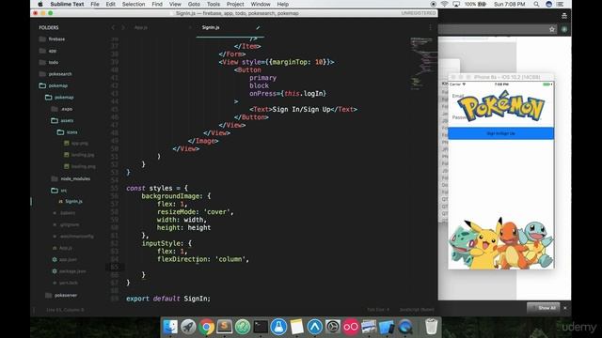602x338 pixels.
Task: Click the AirPlay display icon in menu bar
Action: pos(456,4)
